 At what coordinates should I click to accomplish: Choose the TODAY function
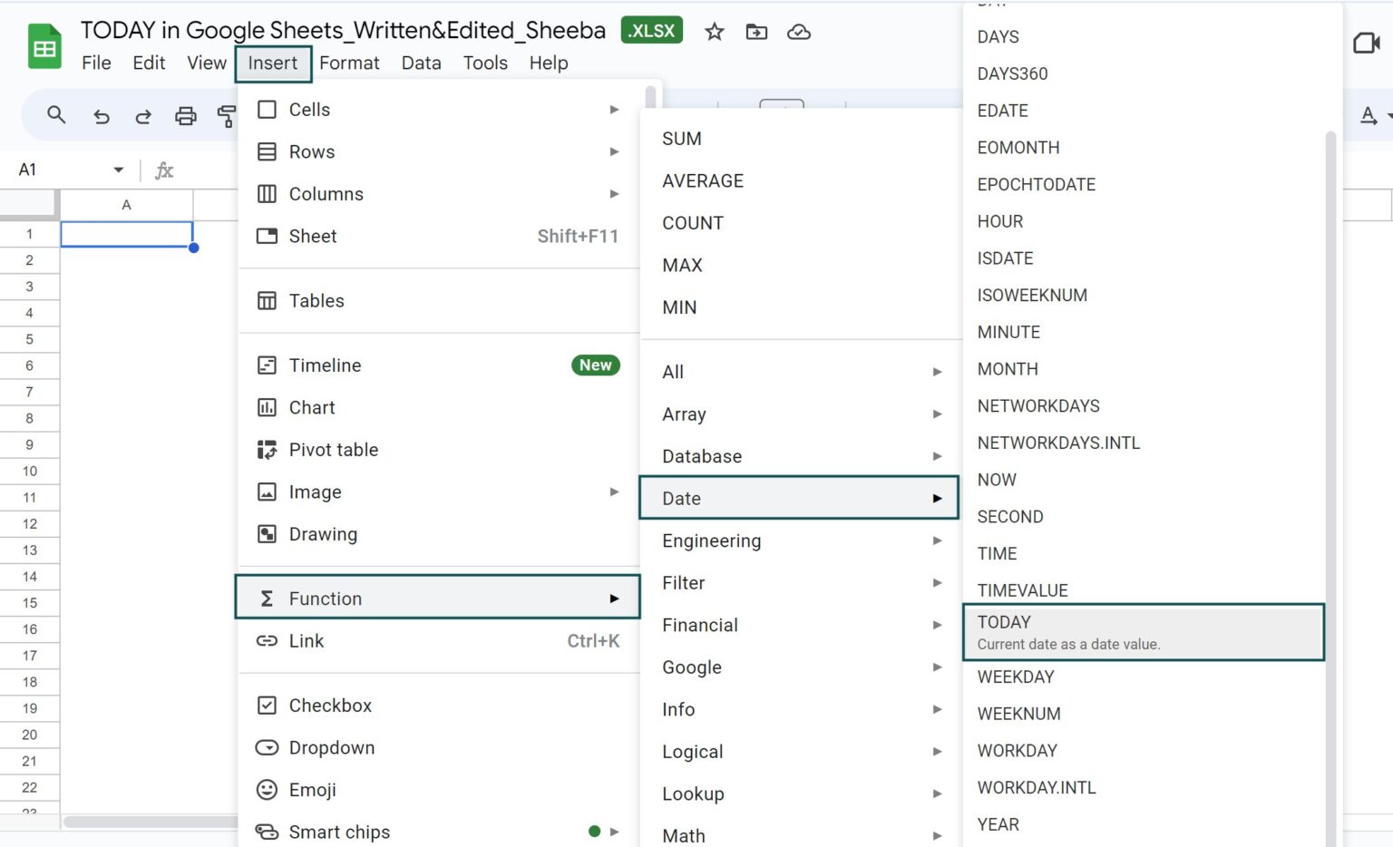(x=1144, y=632)
